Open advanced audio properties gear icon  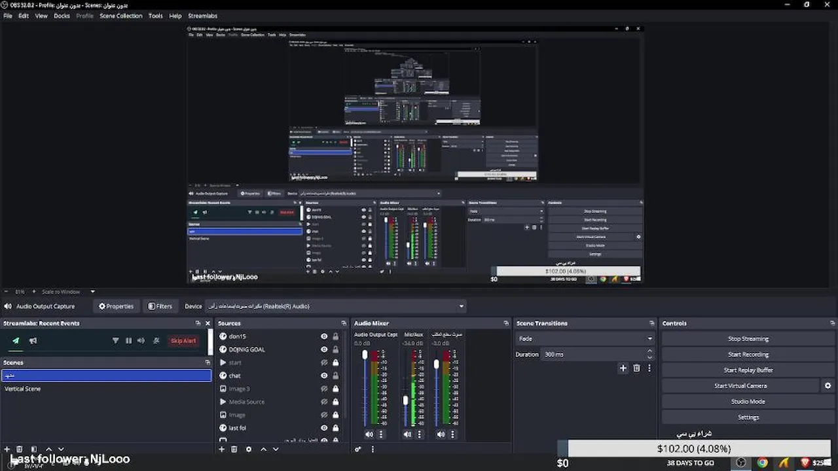pyautogui.click(x=358, y=449)
